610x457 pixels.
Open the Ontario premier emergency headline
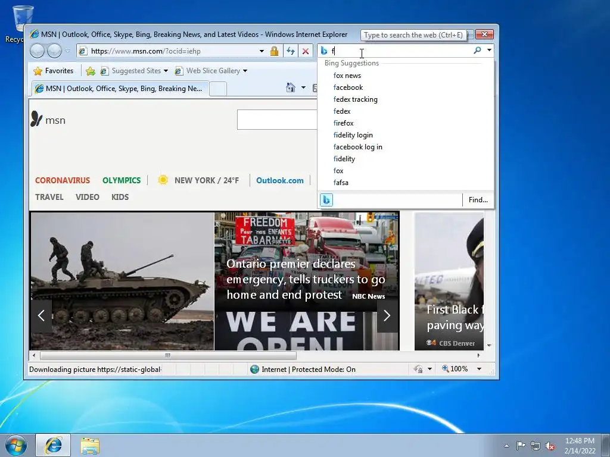pyautogui.click(x=306, y=280)
